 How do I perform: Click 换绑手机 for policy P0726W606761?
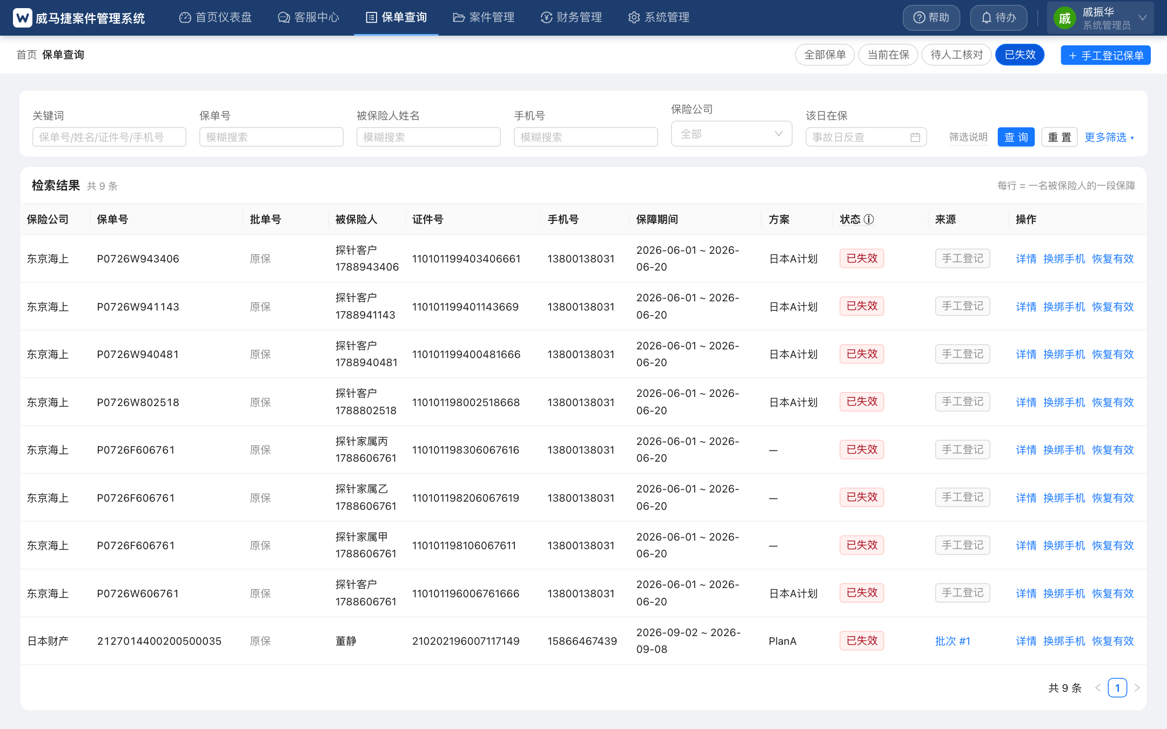coord(1064,593)
